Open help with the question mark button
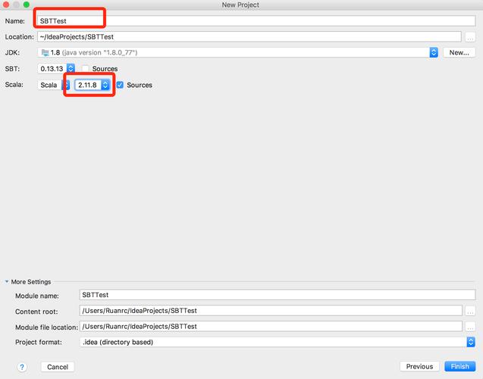The image size is (483, 379). pos(22,367)
